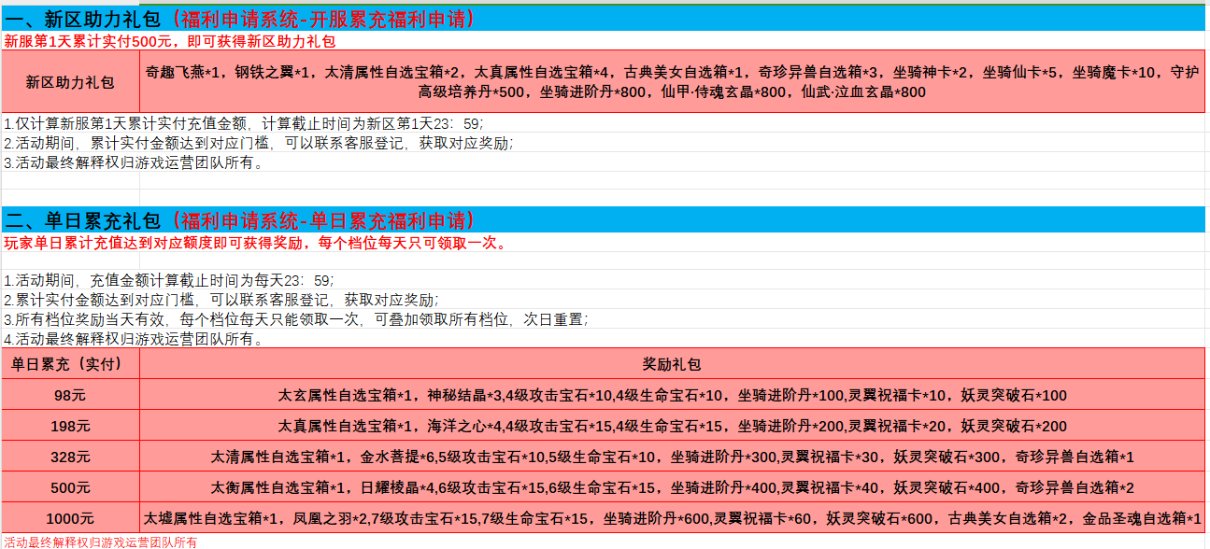This screenshot has height=549, width=1210.
Task: Select the 500元 tier cell
Action: coord(70,487)
